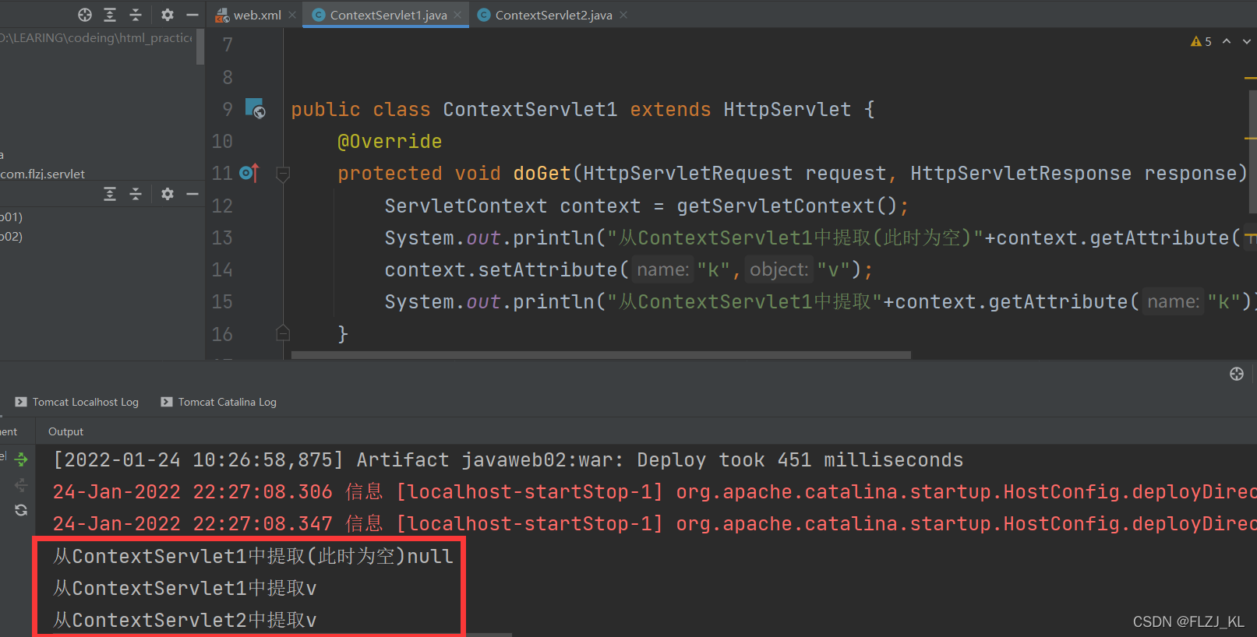Collapse all in top project panel
Viewport: 1257px width, 637px height.
(x=136, y=15)
